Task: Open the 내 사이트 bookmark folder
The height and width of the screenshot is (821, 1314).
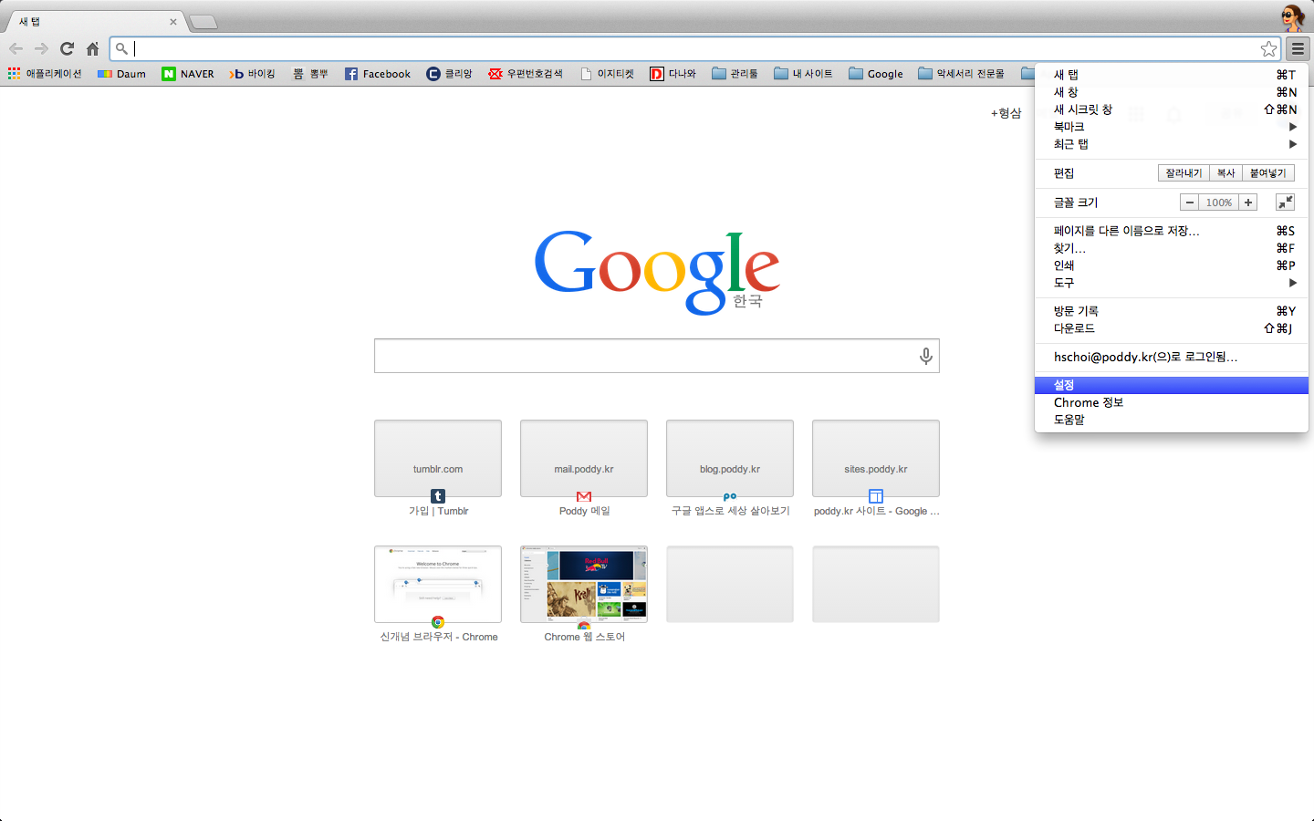Action: coord(803,74)
